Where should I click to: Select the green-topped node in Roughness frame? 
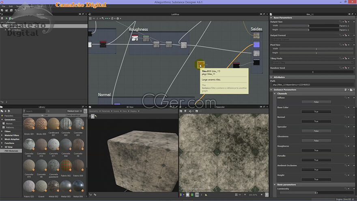pos(146,38)
